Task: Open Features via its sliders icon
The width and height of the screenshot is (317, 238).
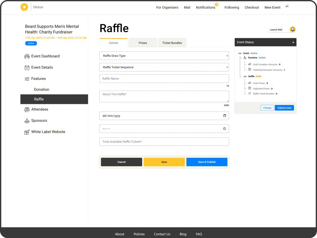Action: tap(27, 78)
